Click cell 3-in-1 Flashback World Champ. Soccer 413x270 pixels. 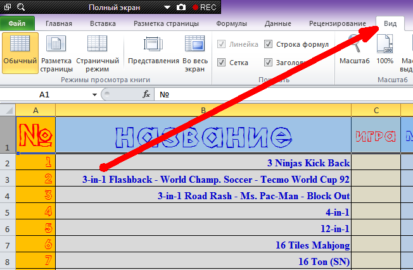[203, 178]
